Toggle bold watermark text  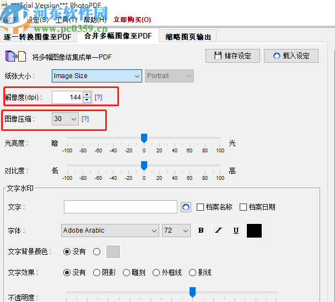click(x=201, y=230)
